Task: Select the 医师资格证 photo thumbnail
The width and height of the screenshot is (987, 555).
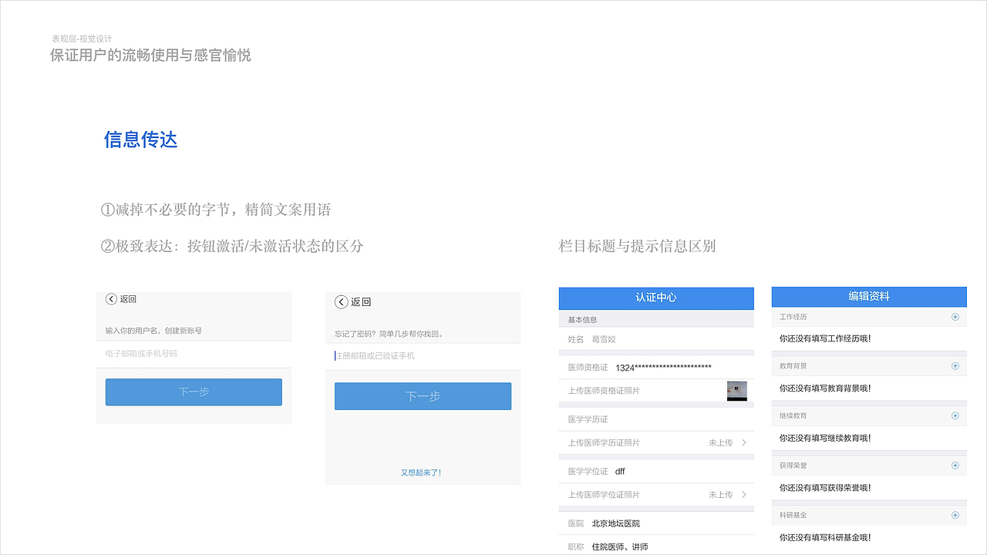Action: pos(737,391)
